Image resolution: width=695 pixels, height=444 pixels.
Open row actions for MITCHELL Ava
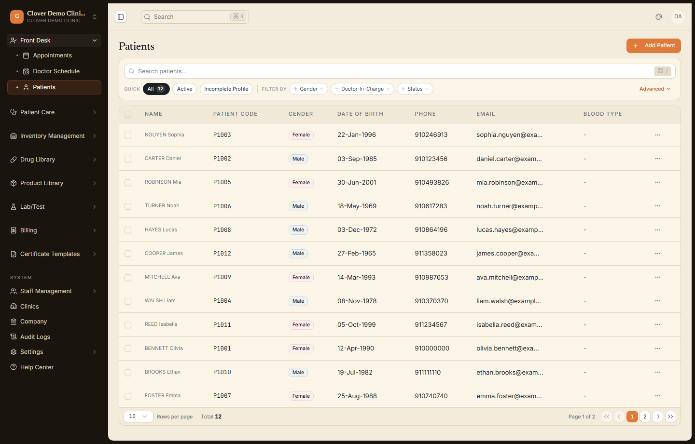(658, 277)
